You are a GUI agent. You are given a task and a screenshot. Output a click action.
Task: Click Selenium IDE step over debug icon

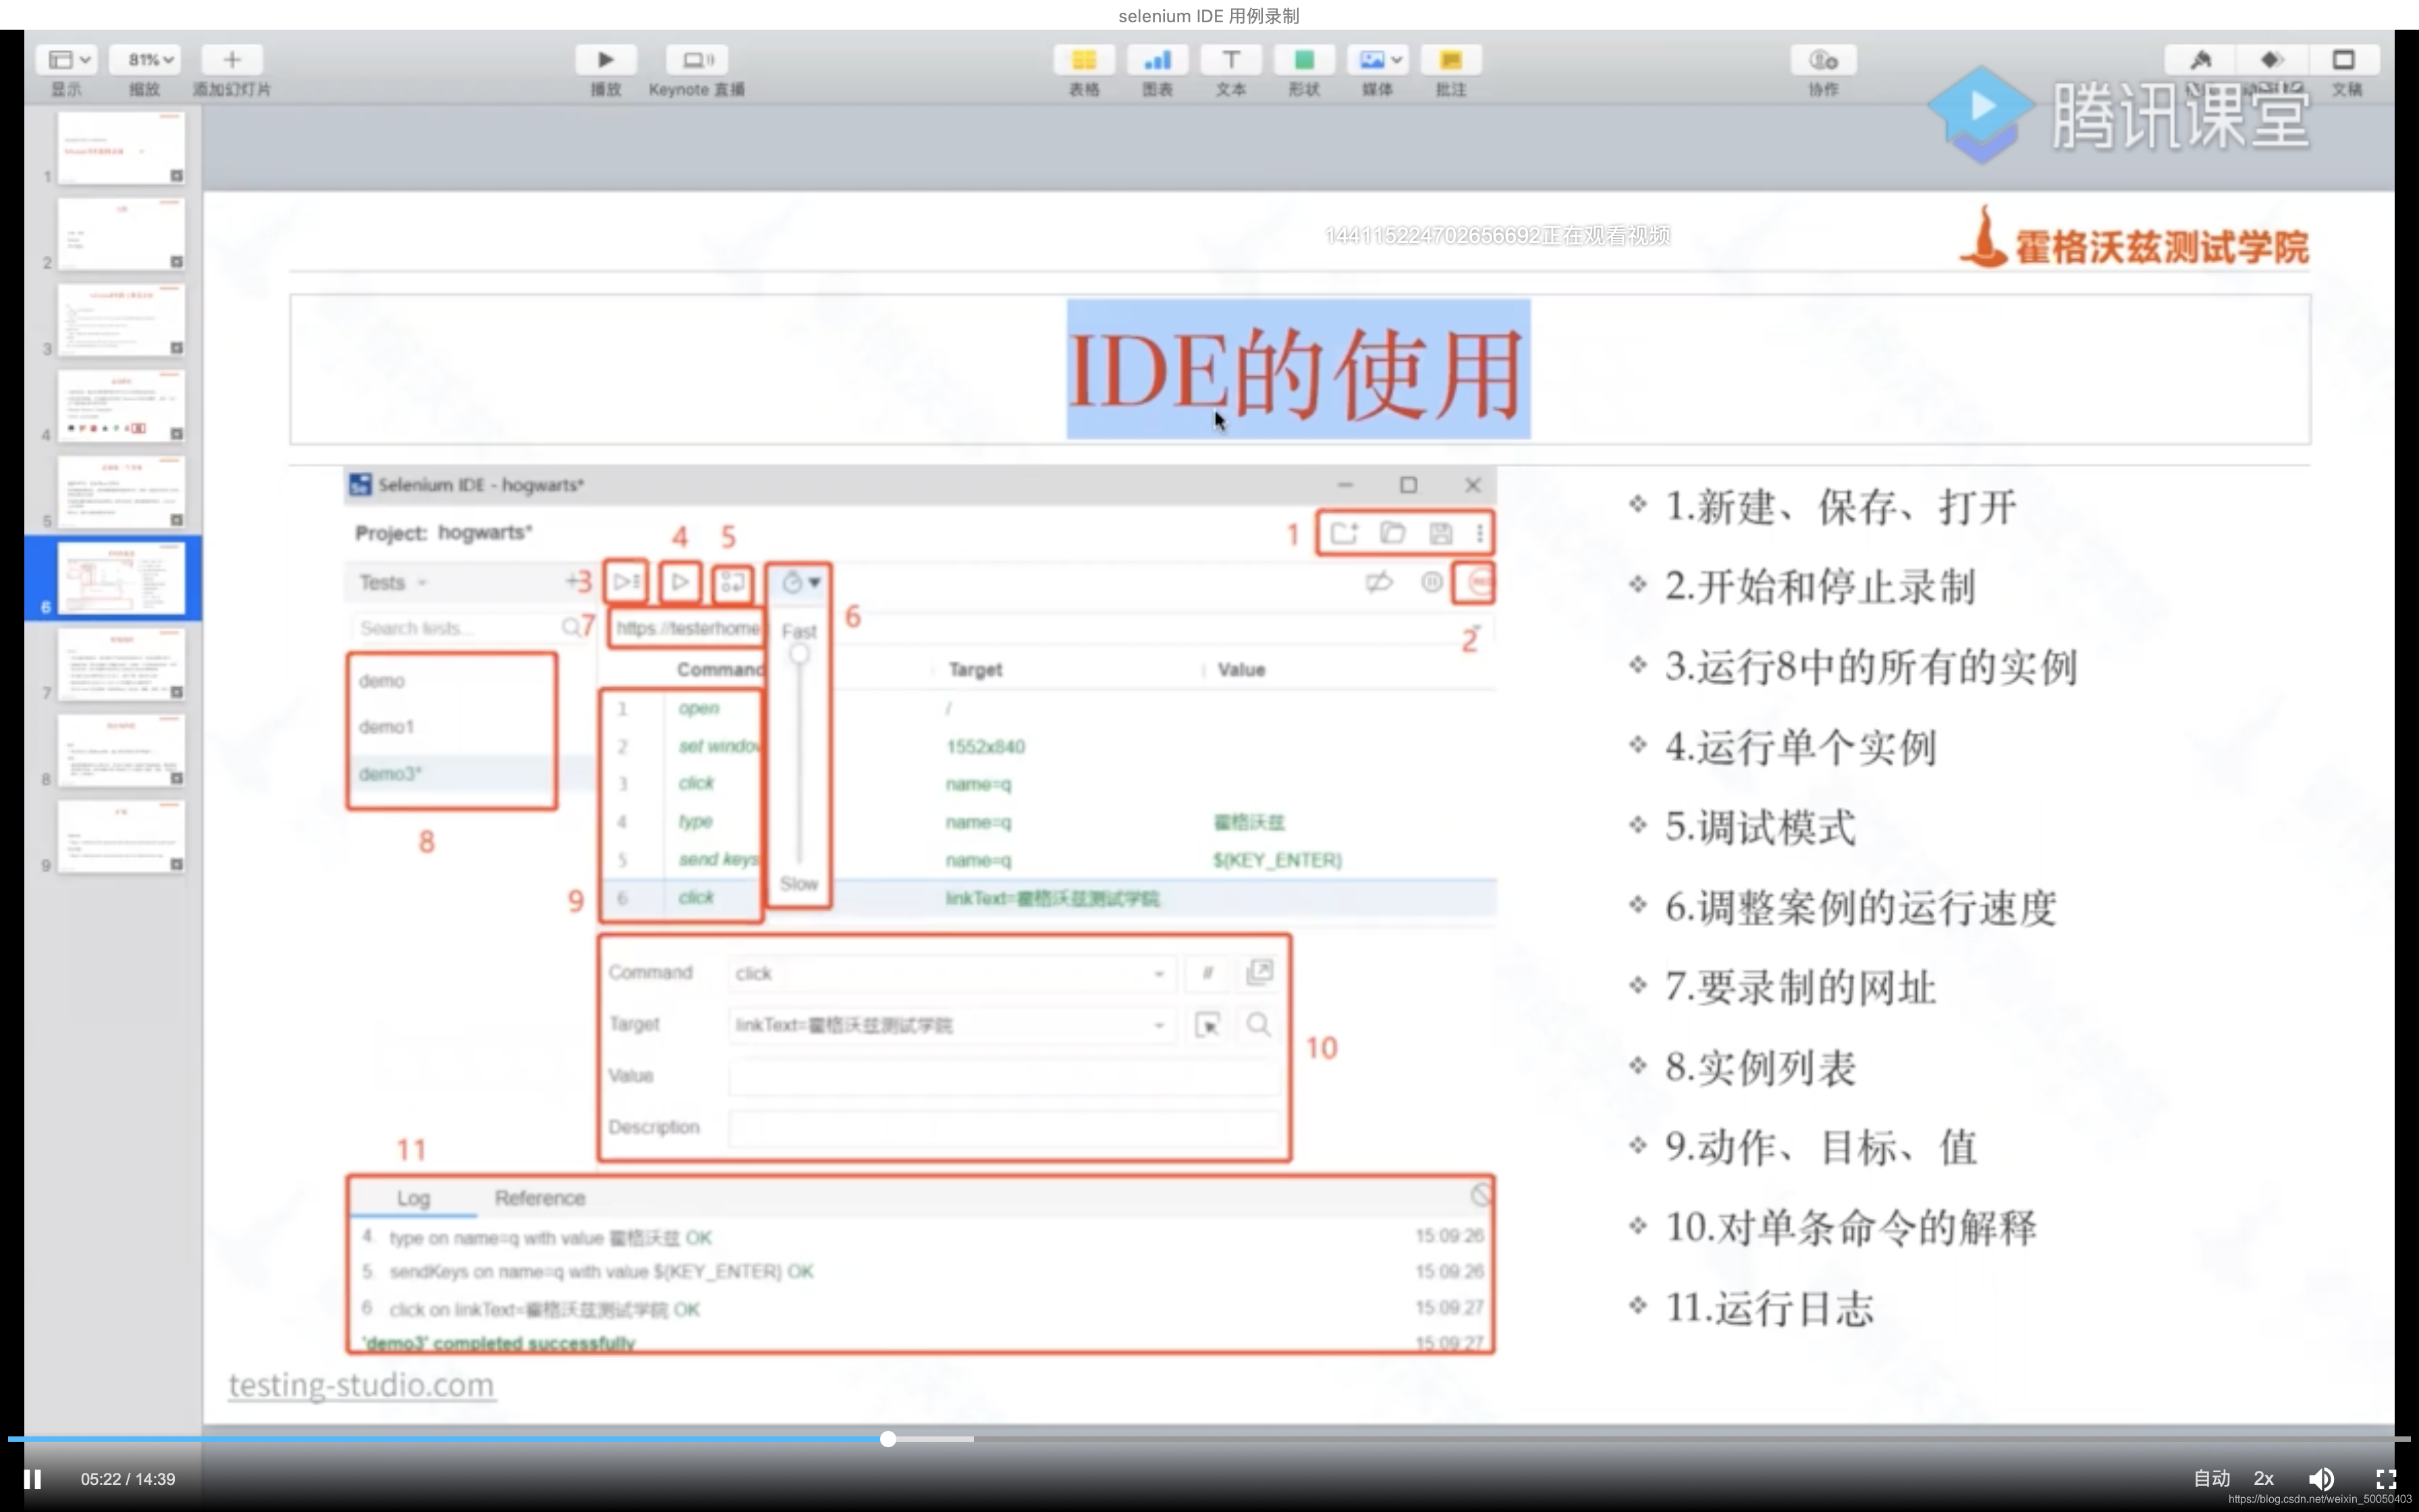(733, 582)
